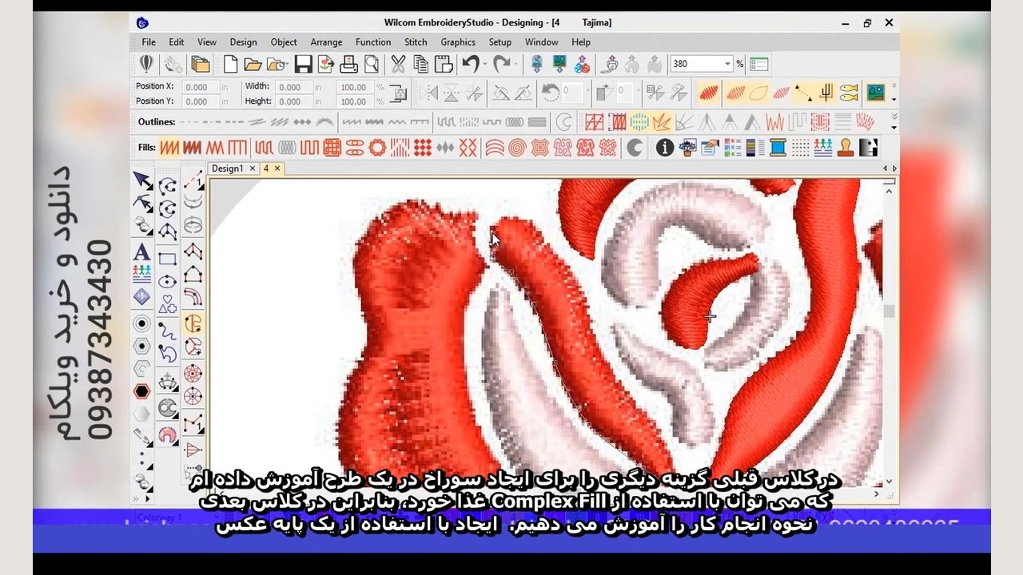The height and width of the screenshot is (575, 1023).
Task: Click the New design icon
Action: (x=230, y=65)
